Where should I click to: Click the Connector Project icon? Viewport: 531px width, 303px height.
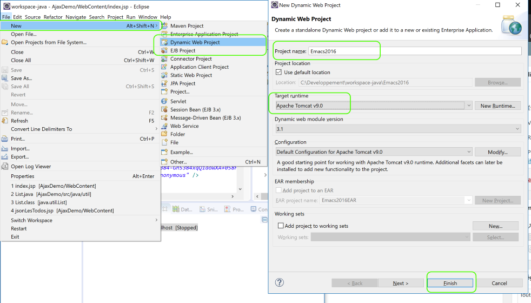click(x=164, y=58)
